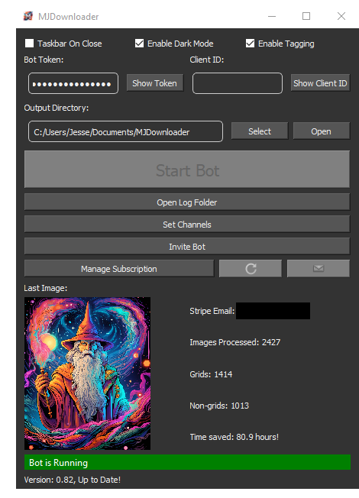The image size is (359, 498).
Task: Click the empty Client ID field
Action: pyautogui.click(x=238, y=83)
